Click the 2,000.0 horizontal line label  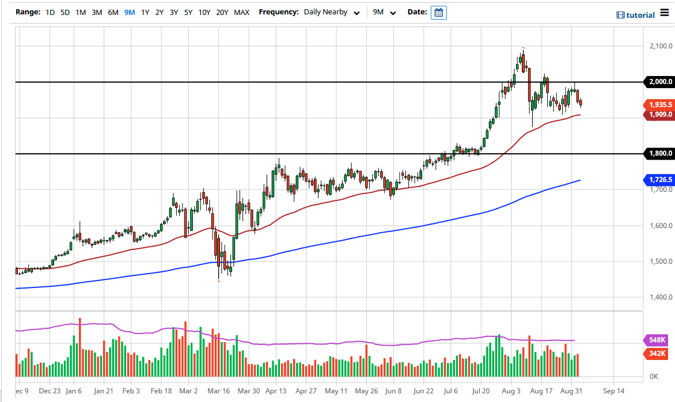(x=659, y=82)
